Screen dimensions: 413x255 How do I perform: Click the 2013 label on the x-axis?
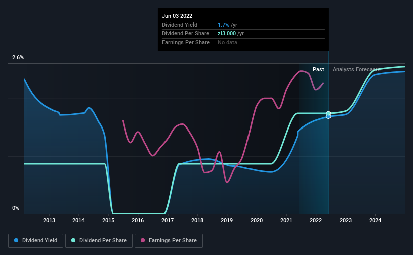(49, 220)
